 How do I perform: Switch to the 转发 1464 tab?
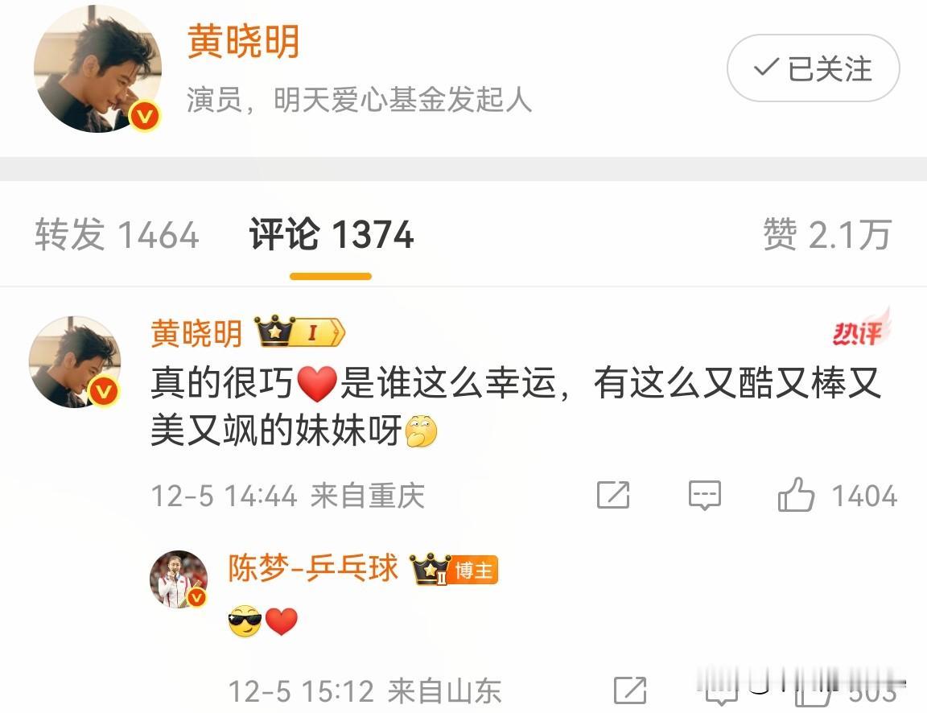click(x=117, y=235)
